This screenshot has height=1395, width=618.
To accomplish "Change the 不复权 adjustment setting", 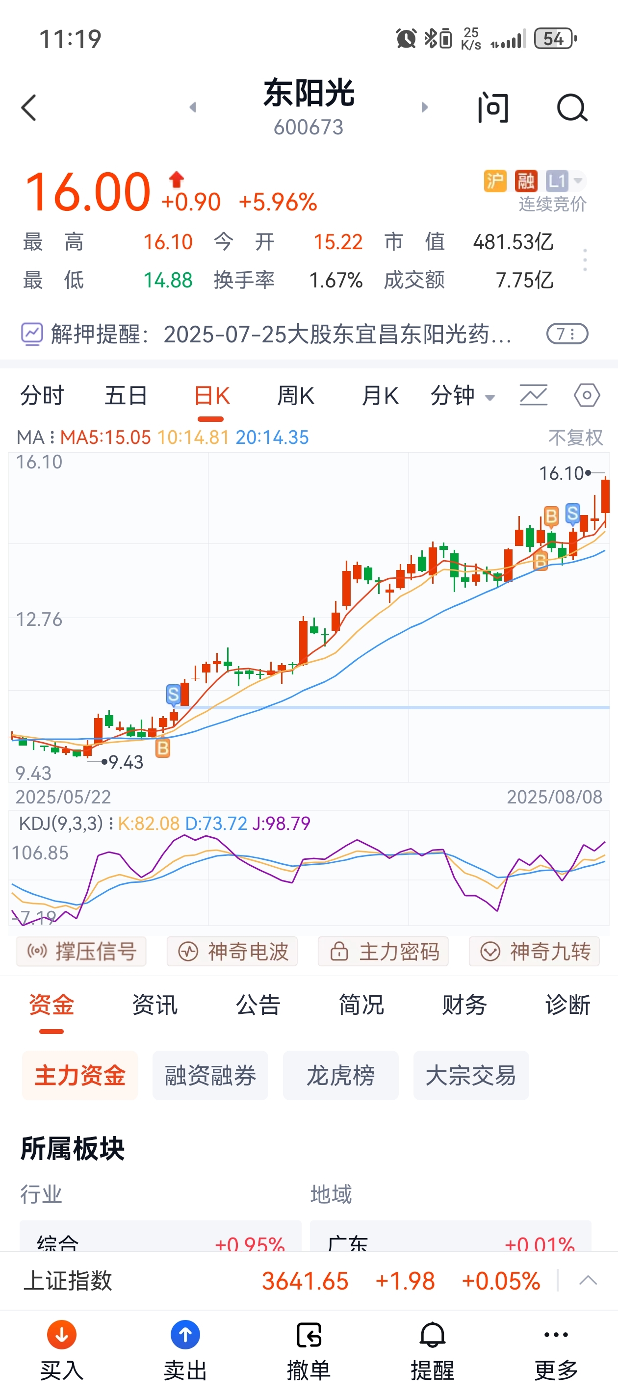I will (576, 438).
